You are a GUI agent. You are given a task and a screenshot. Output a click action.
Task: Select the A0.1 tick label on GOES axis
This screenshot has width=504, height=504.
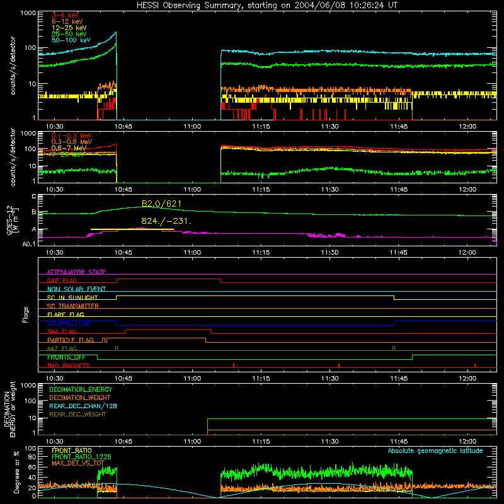(28, 244)
